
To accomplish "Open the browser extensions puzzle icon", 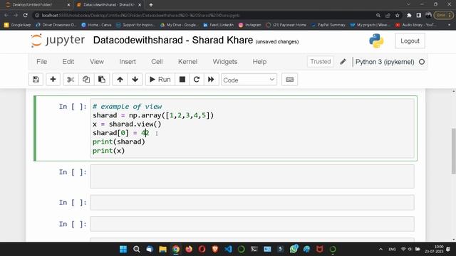I will click(x=409, y=16).
